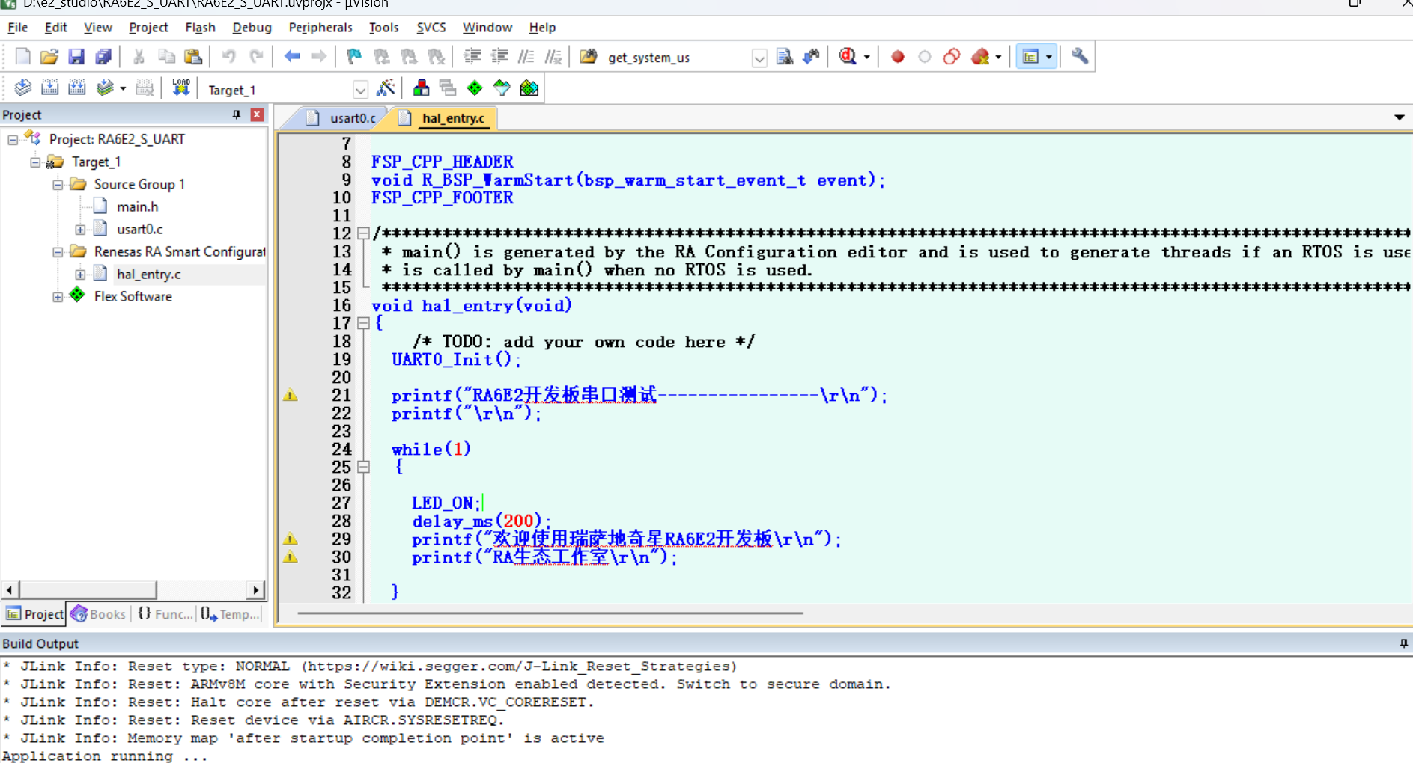Download to flash with the LOAD icon

[x=181, y=88]
